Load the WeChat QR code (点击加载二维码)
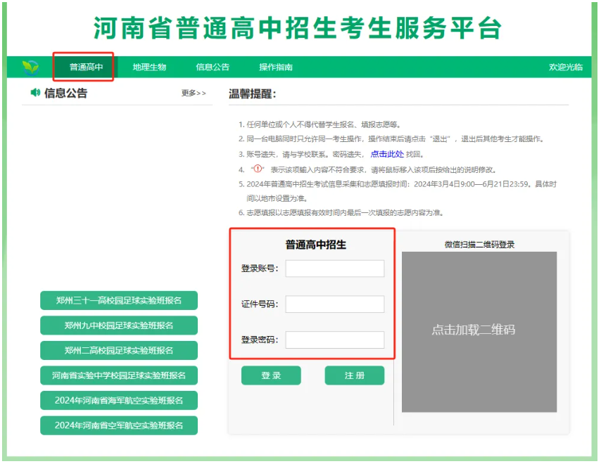The width and height of the screenshot is (601, 471). [479, 331]
